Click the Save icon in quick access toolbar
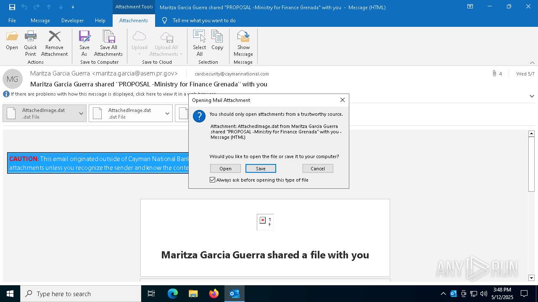Screen dimensions: 538x302 12,7
